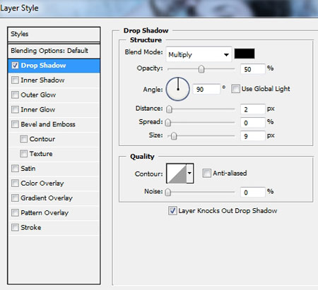The image size is (318, 290).
Task: Check the Contour sub-option checkbox
Action: [x=23, y=139]
